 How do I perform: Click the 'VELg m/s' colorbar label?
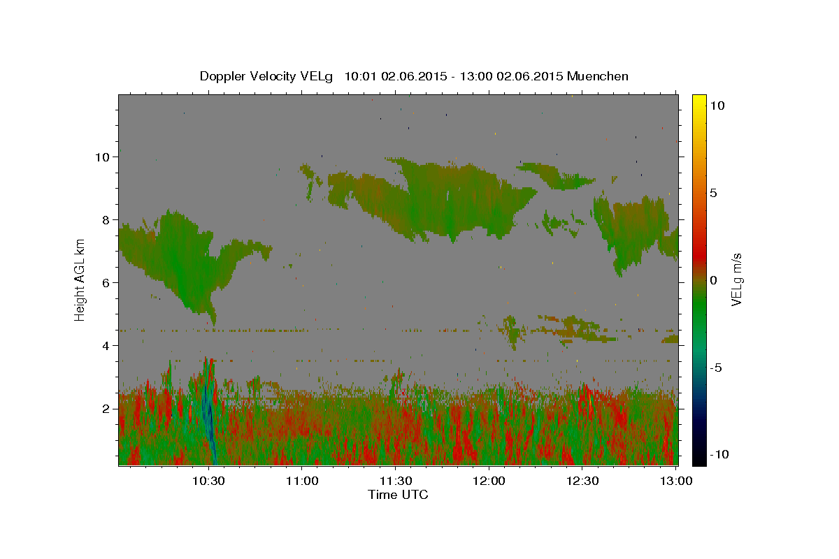coord(736,279)
